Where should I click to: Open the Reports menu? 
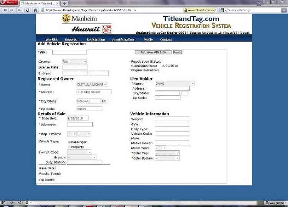click(x=71, y=39)
